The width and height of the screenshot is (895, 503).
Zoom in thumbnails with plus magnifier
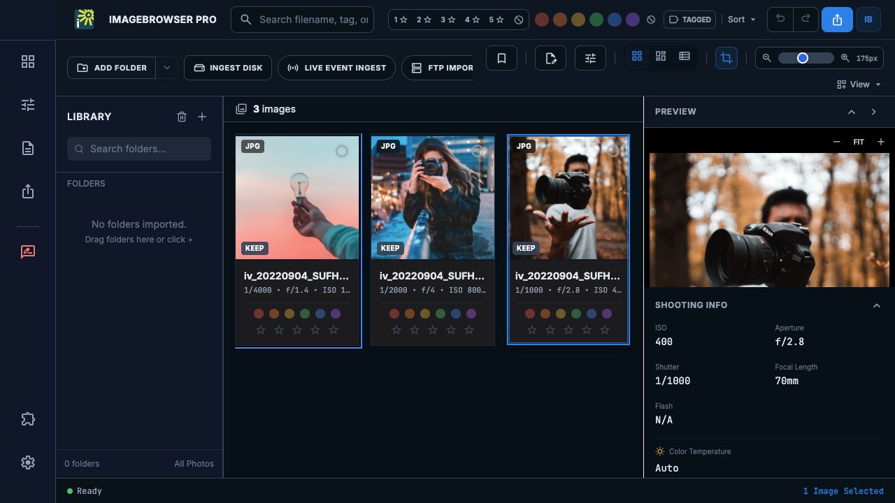click(x=845, y=58)
